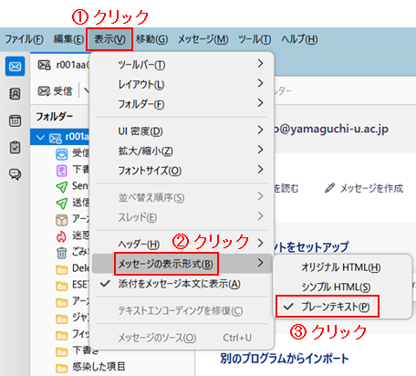This screenshot has height=376, width=416.
Task: Click the Sent folder paper-plane icon
Action: coord(62,186)
